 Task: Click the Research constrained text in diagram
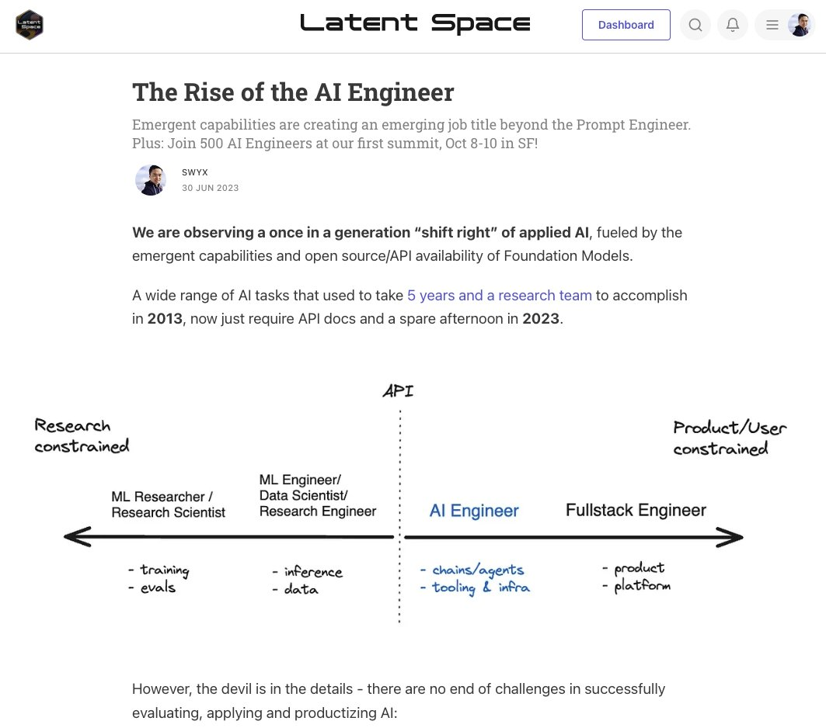[82, 435]
